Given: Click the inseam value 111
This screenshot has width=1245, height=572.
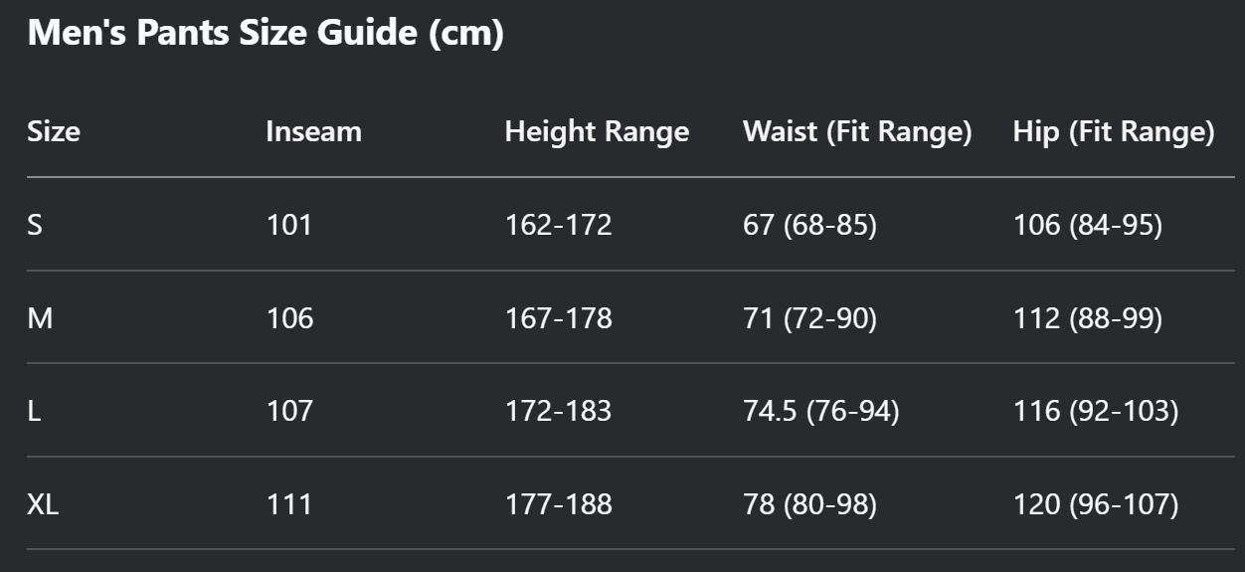Looking at the screenshot, I should (x=289, y=504).
